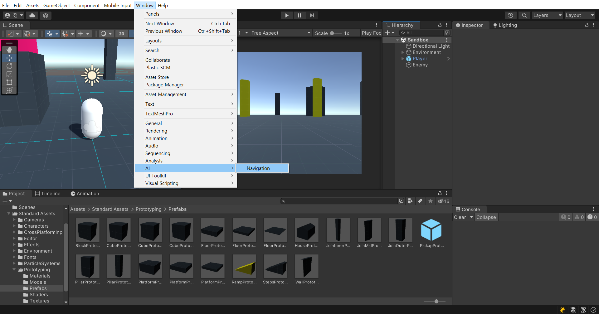Toggle Project panel lock
This screenshot has height=314, width=599.
pos(440,193)
